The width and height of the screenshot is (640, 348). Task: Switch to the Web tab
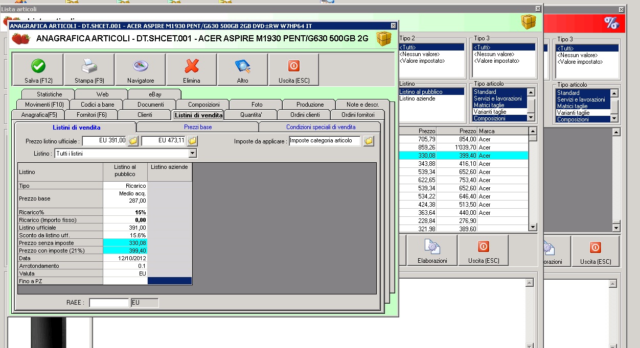[102, 94]
